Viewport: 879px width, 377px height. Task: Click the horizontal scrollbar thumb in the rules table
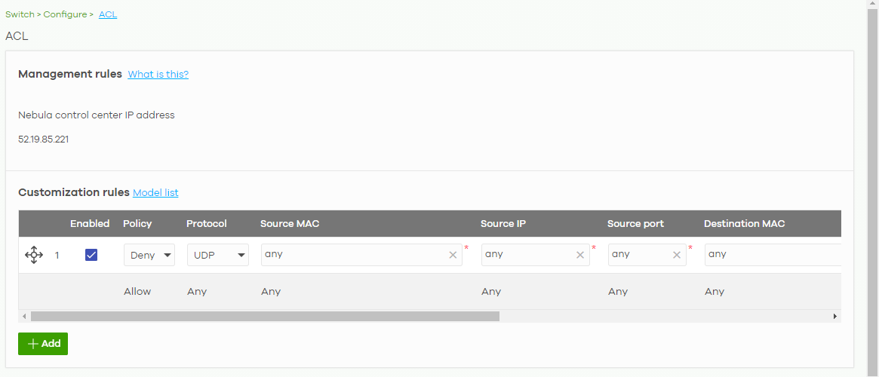click(264, 316)
